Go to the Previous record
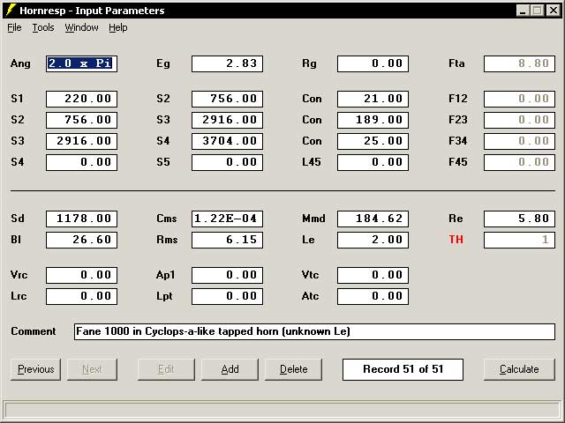The height and width of the screenshot is (423, 565). coord(35,369)
